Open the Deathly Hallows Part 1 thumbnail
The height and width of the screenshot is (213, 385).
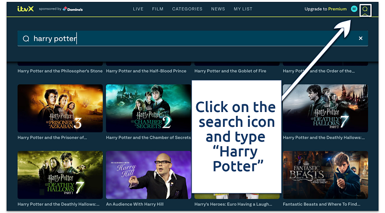[60, 175]
